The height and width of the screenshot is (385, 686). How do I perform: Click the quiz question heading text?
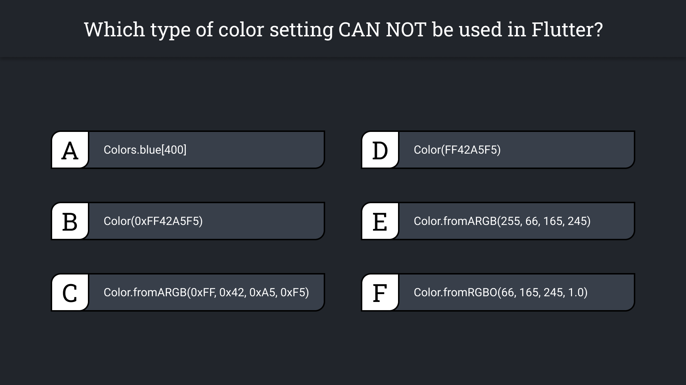pos(343,29)
